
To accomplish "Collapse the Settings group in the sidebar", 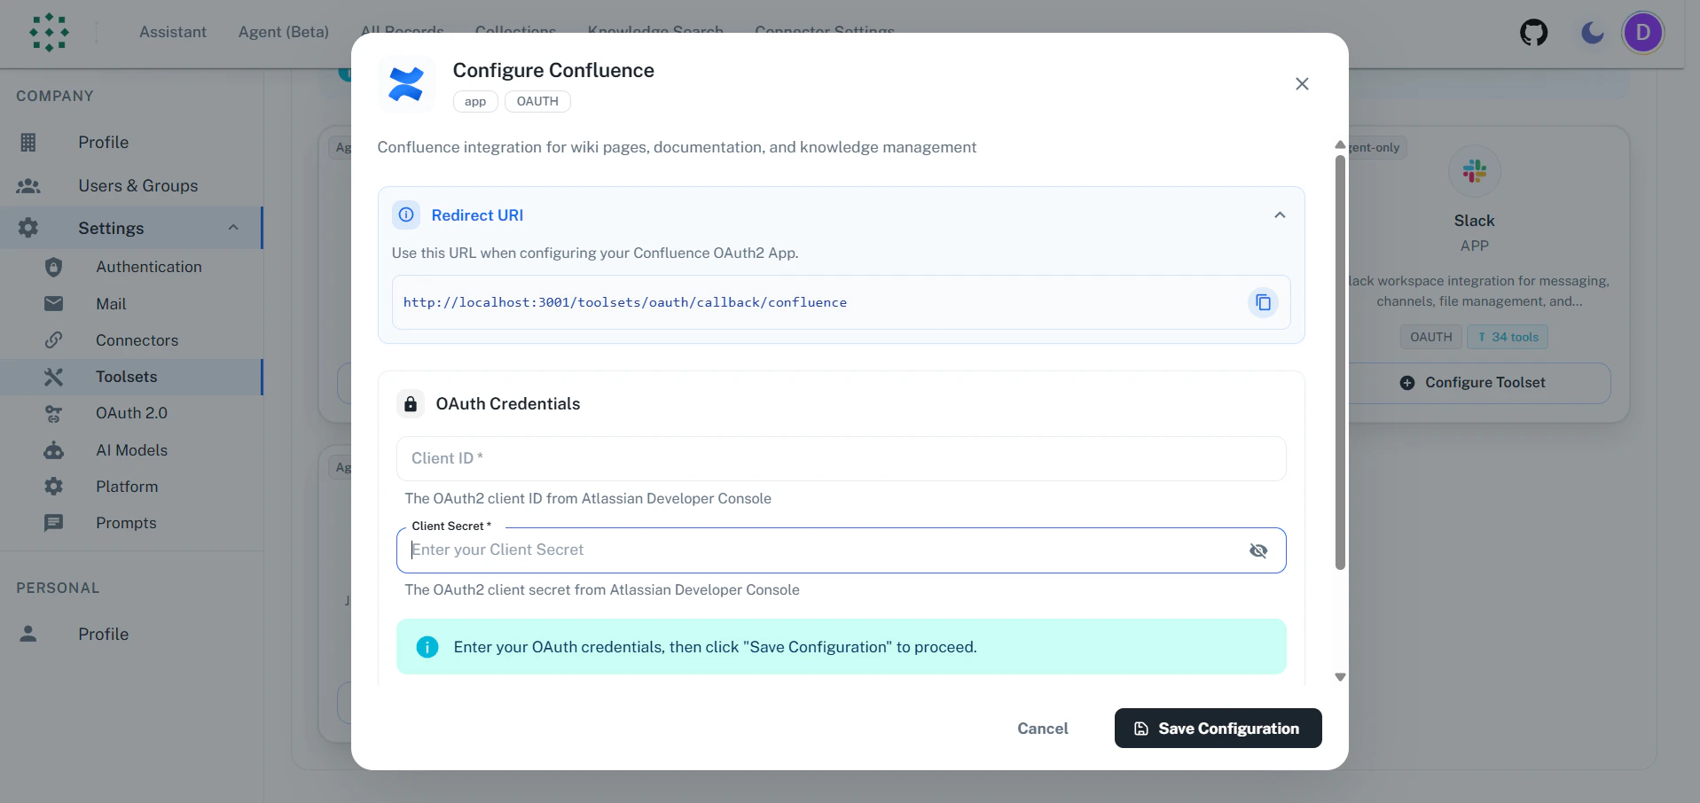I will [232, 228].
